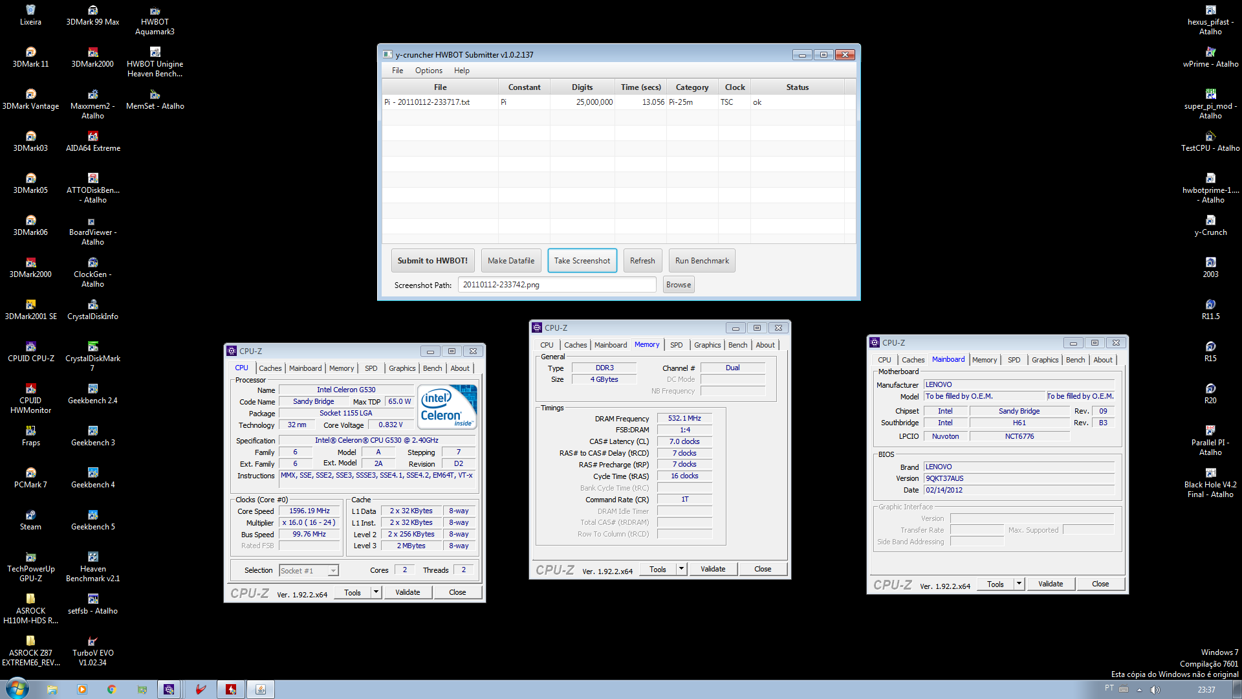This screenshot has height=699, width=1242.
Task: Open About tab in CPU-Z Memory window
Action: [x=765, y=345]
